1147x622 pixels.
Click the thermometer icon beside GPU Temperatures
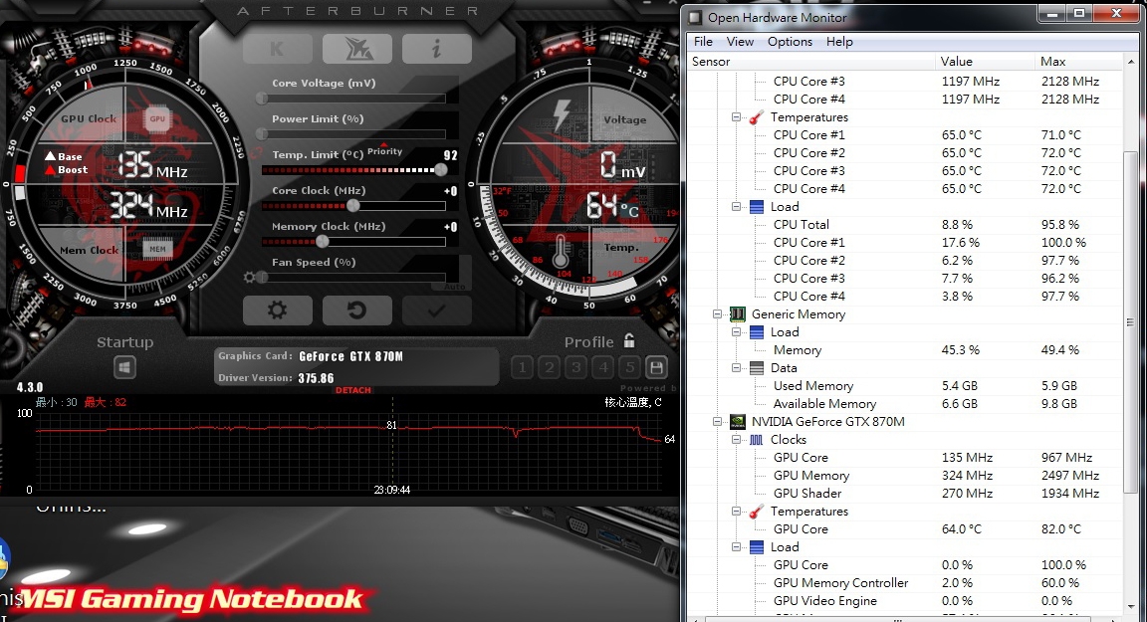click(x=757, y=511)
